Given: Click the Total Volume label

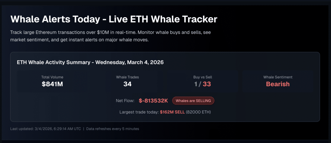Looking at the screenshot, I should tap(52, 77).
